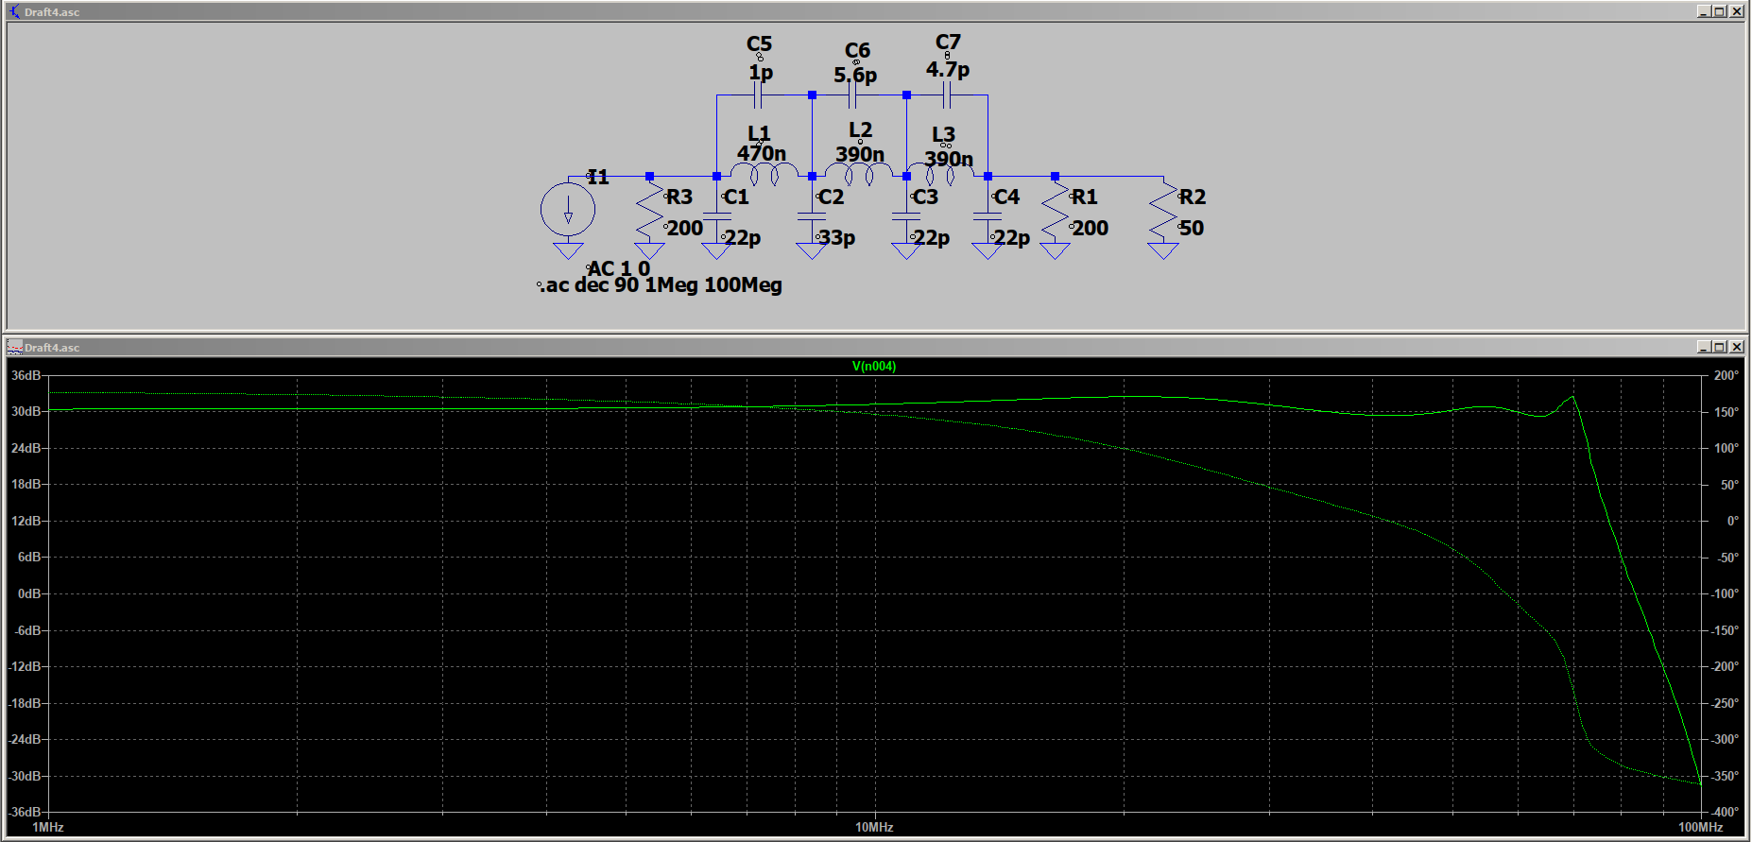Close the schematic window

coord(1737,11)
